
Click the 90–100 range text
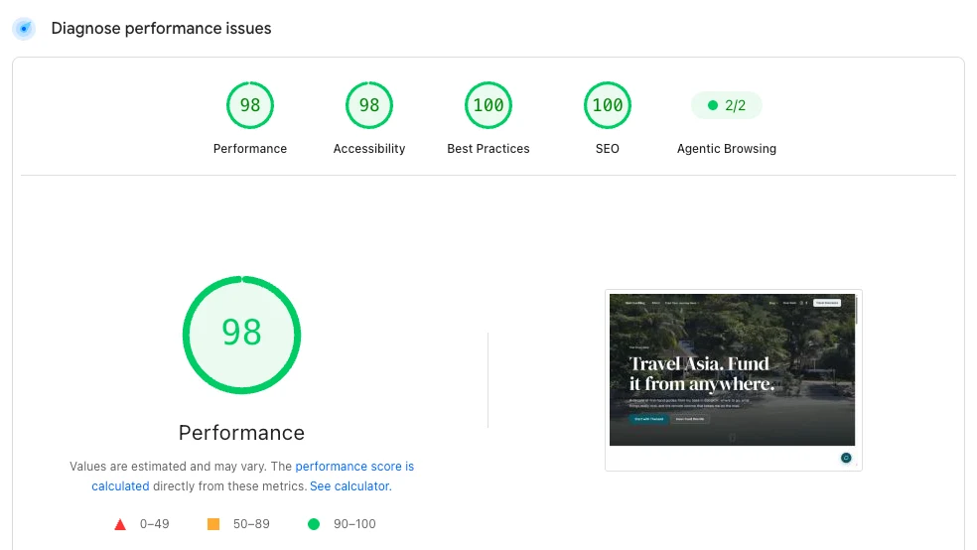coord(354,524)
